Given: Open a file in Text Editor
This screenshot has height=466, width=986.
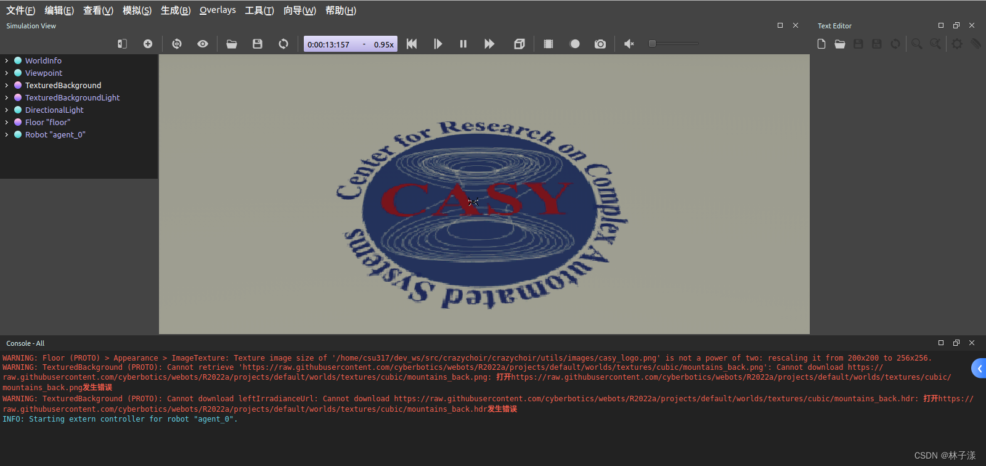Looking at the screenshot, I should click(x=840, y=44).
